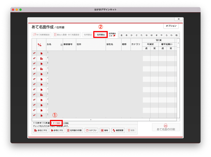The width and height of the screenshot is (211, 157).
Task: Uncheck the third row's checkbox
Action: 34,63
